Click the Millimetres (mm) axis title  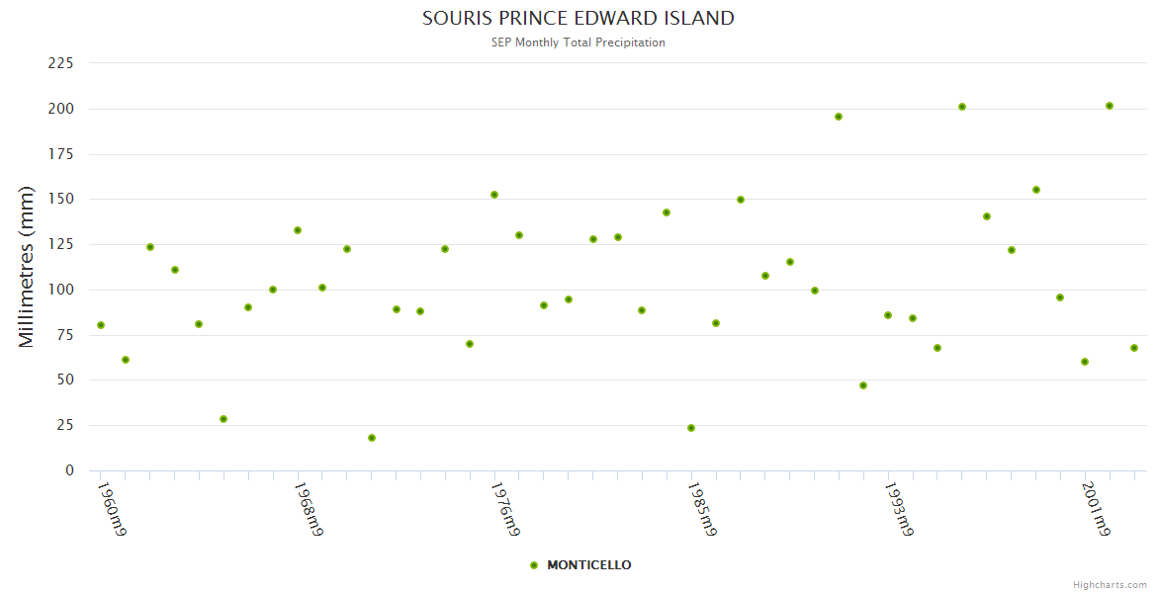pos(27,266)
